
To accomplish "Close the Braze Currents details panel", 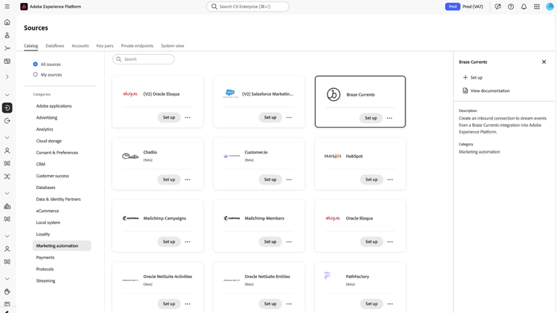I will tap(544, 62).
